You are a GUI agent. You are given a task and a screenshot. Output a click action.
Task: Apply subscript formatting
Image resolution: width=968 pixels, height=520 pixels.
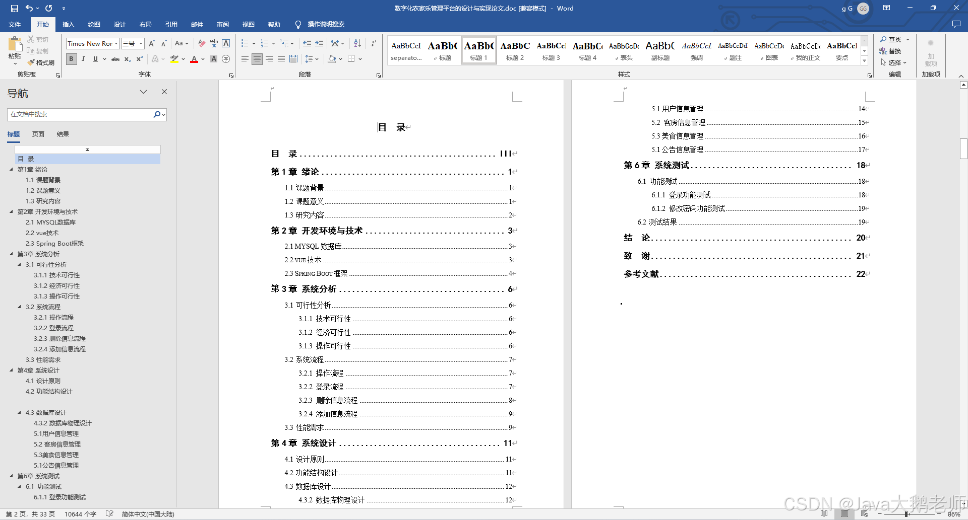pos(128,59)
